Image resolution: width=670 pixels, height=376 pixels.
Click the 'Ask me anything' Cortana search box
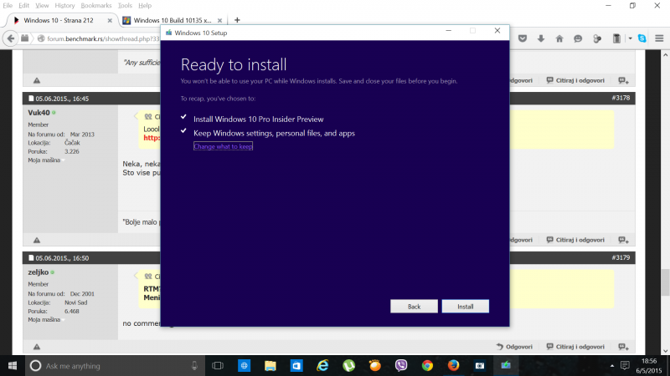pos(115,366)
